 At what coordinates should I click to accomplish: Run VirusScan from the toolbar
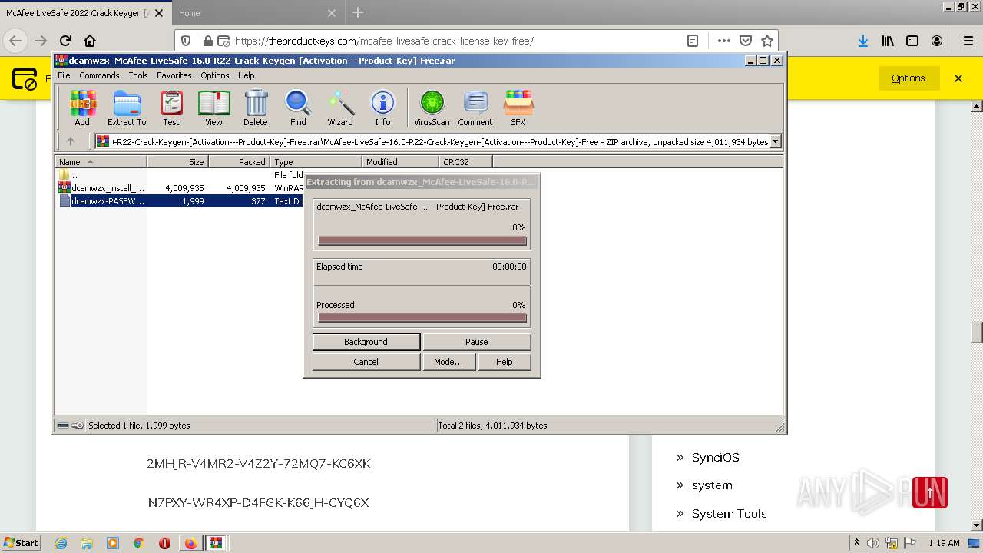pyautogui.click(x=432, y=108)
